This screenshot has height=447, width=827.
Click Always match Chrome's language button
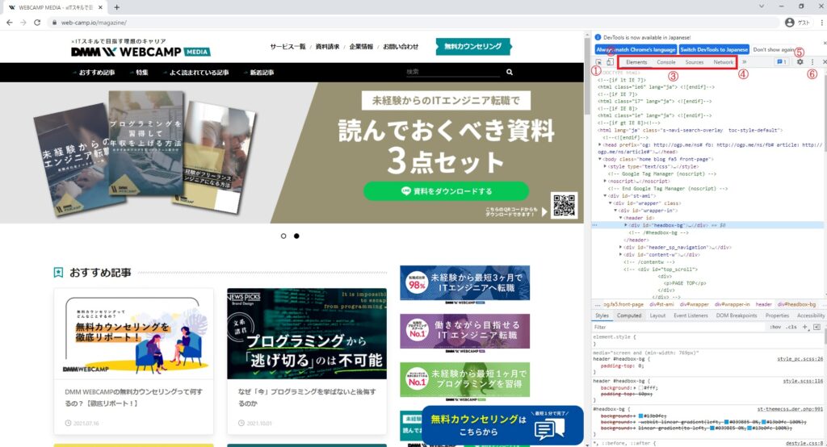point(636,49)
